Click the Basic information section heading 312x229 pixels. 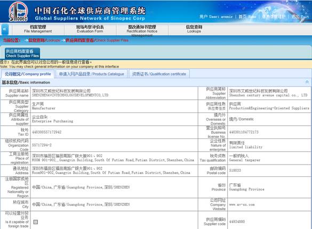(26, 82)
